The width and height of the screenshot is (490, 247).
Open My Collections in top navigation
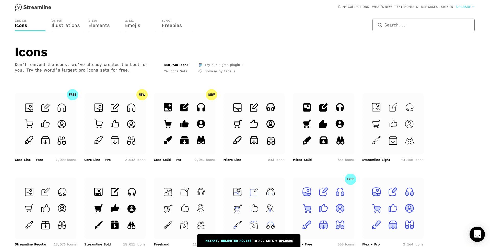pyautogui.click(x=354, y=7)
